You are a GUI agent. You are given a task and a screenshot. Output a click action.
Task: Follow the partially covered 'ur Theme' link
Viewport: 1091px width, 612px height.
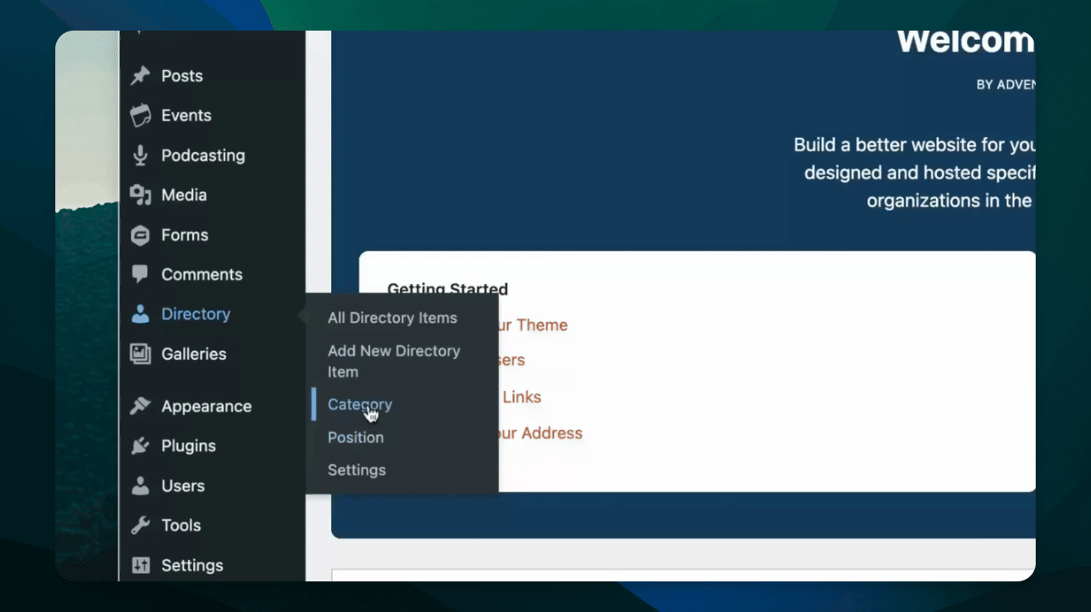[534, 325]
